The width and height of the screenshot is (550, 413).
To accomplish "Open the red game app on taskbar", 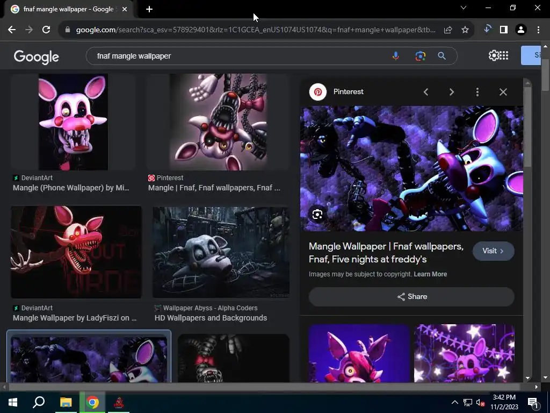I will click(x=119, y=402).
